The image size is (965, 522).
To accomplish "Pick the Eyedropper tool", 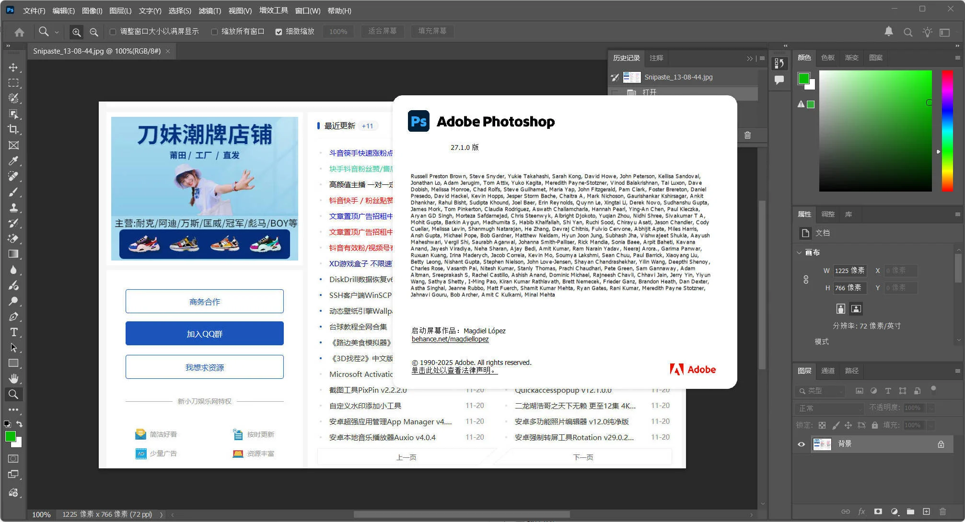I will [x=14, y=161].
